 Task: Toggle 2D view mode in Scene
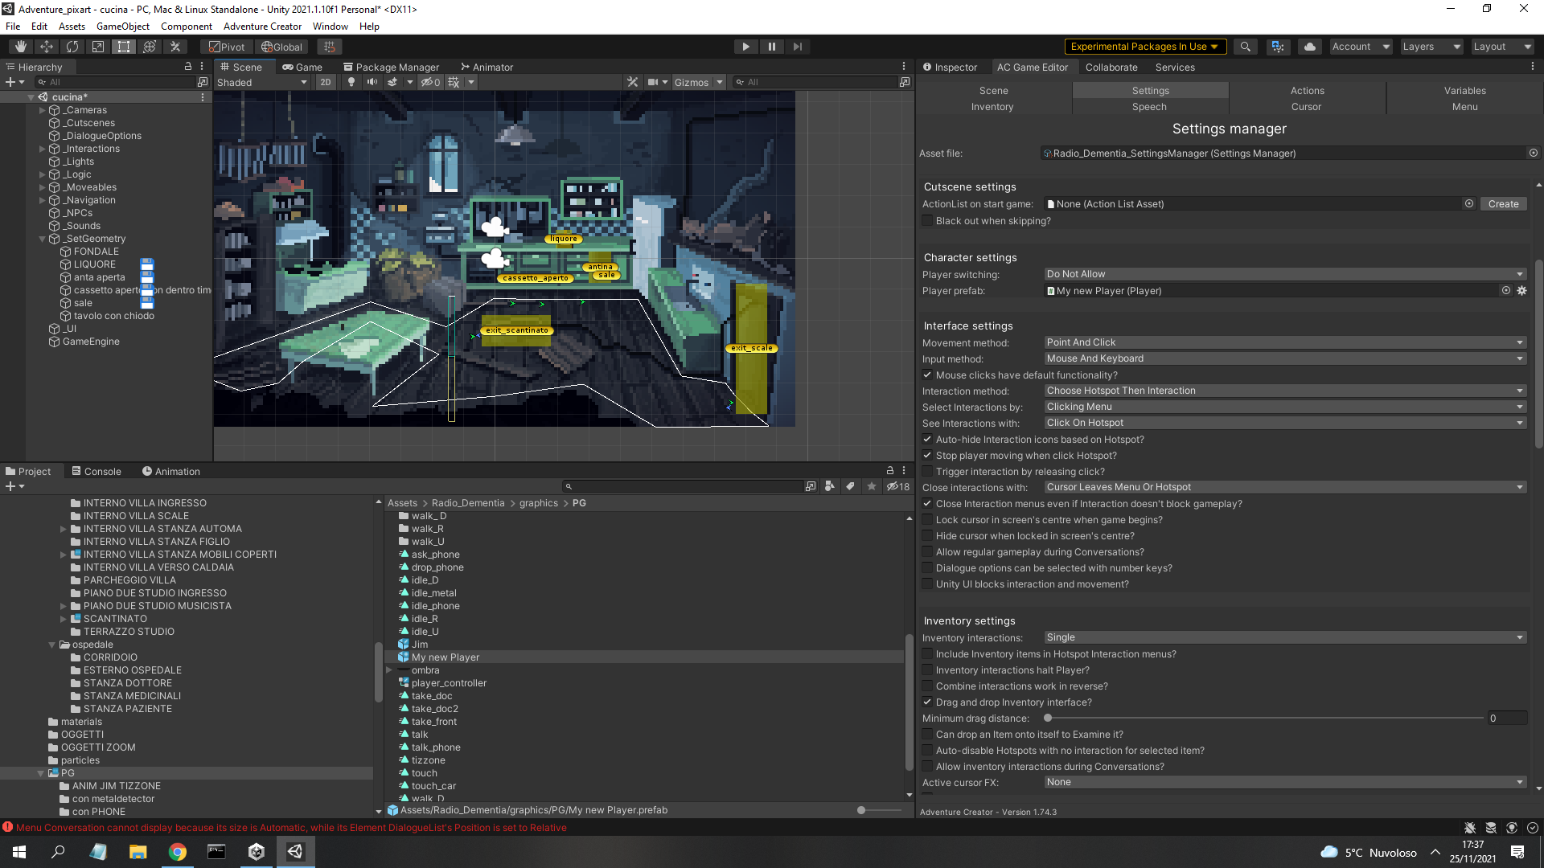click(x=325, y=82)
